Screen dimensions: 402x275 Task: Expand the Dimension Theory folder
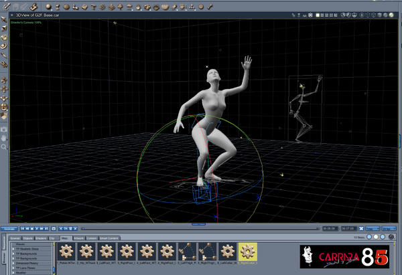tap(13, 263)
